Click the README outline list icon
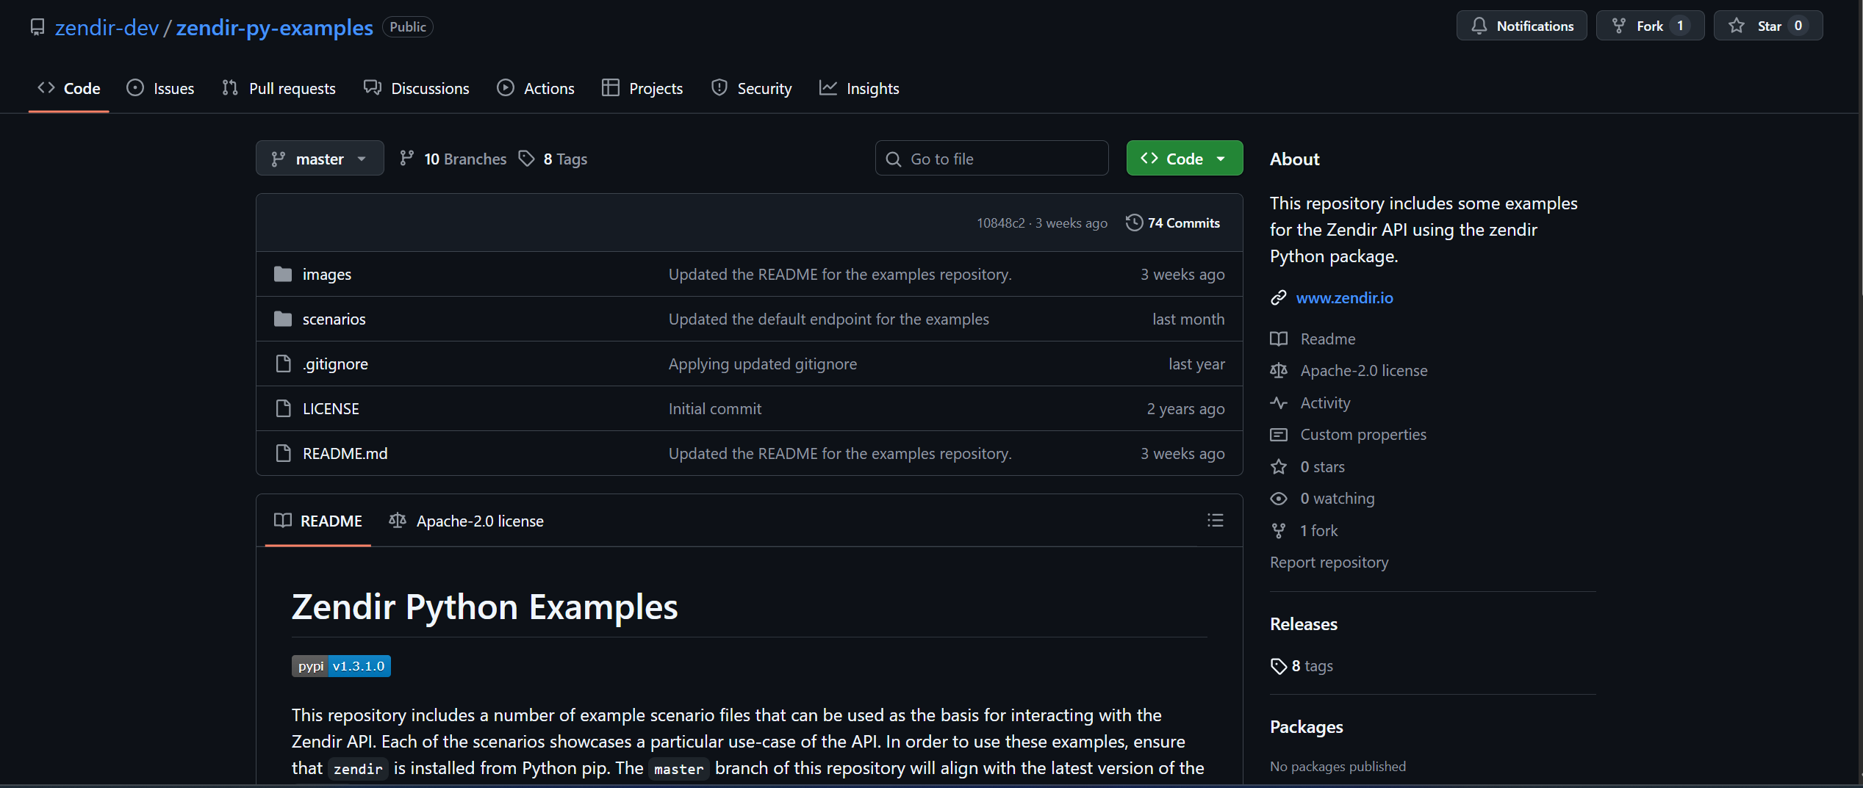1863x788 pixels. (1215, 521)
